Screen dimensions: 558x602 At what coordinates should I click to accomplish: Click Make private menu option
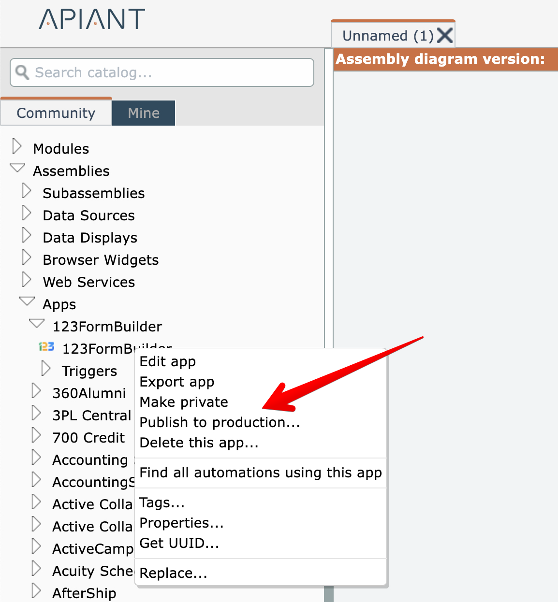point(184,402)
